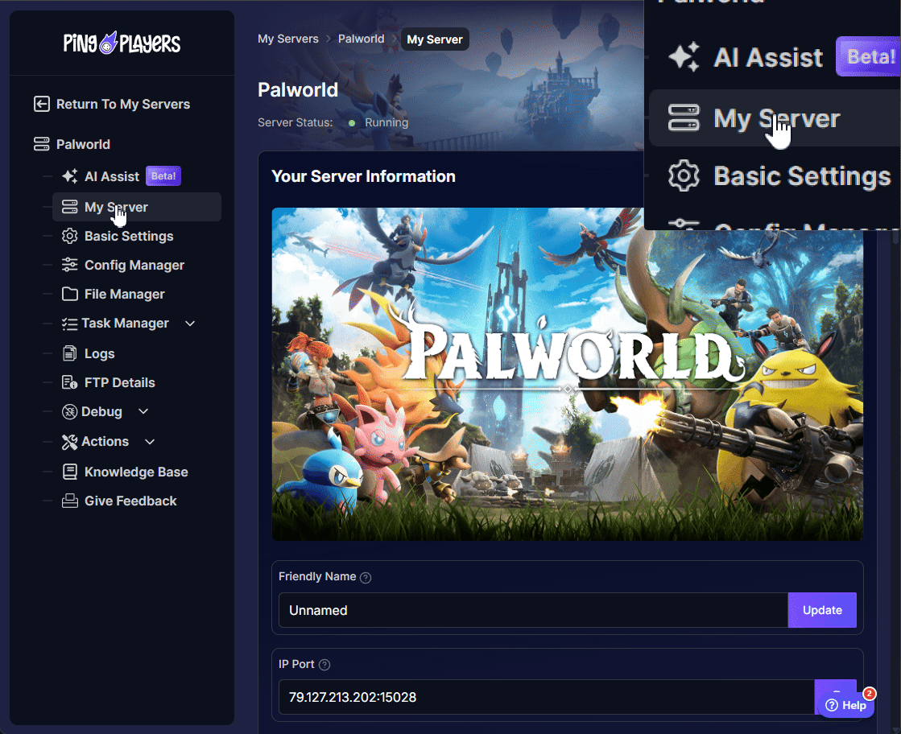Open AI Assist via its sparkle icon

tap(69, 176)
